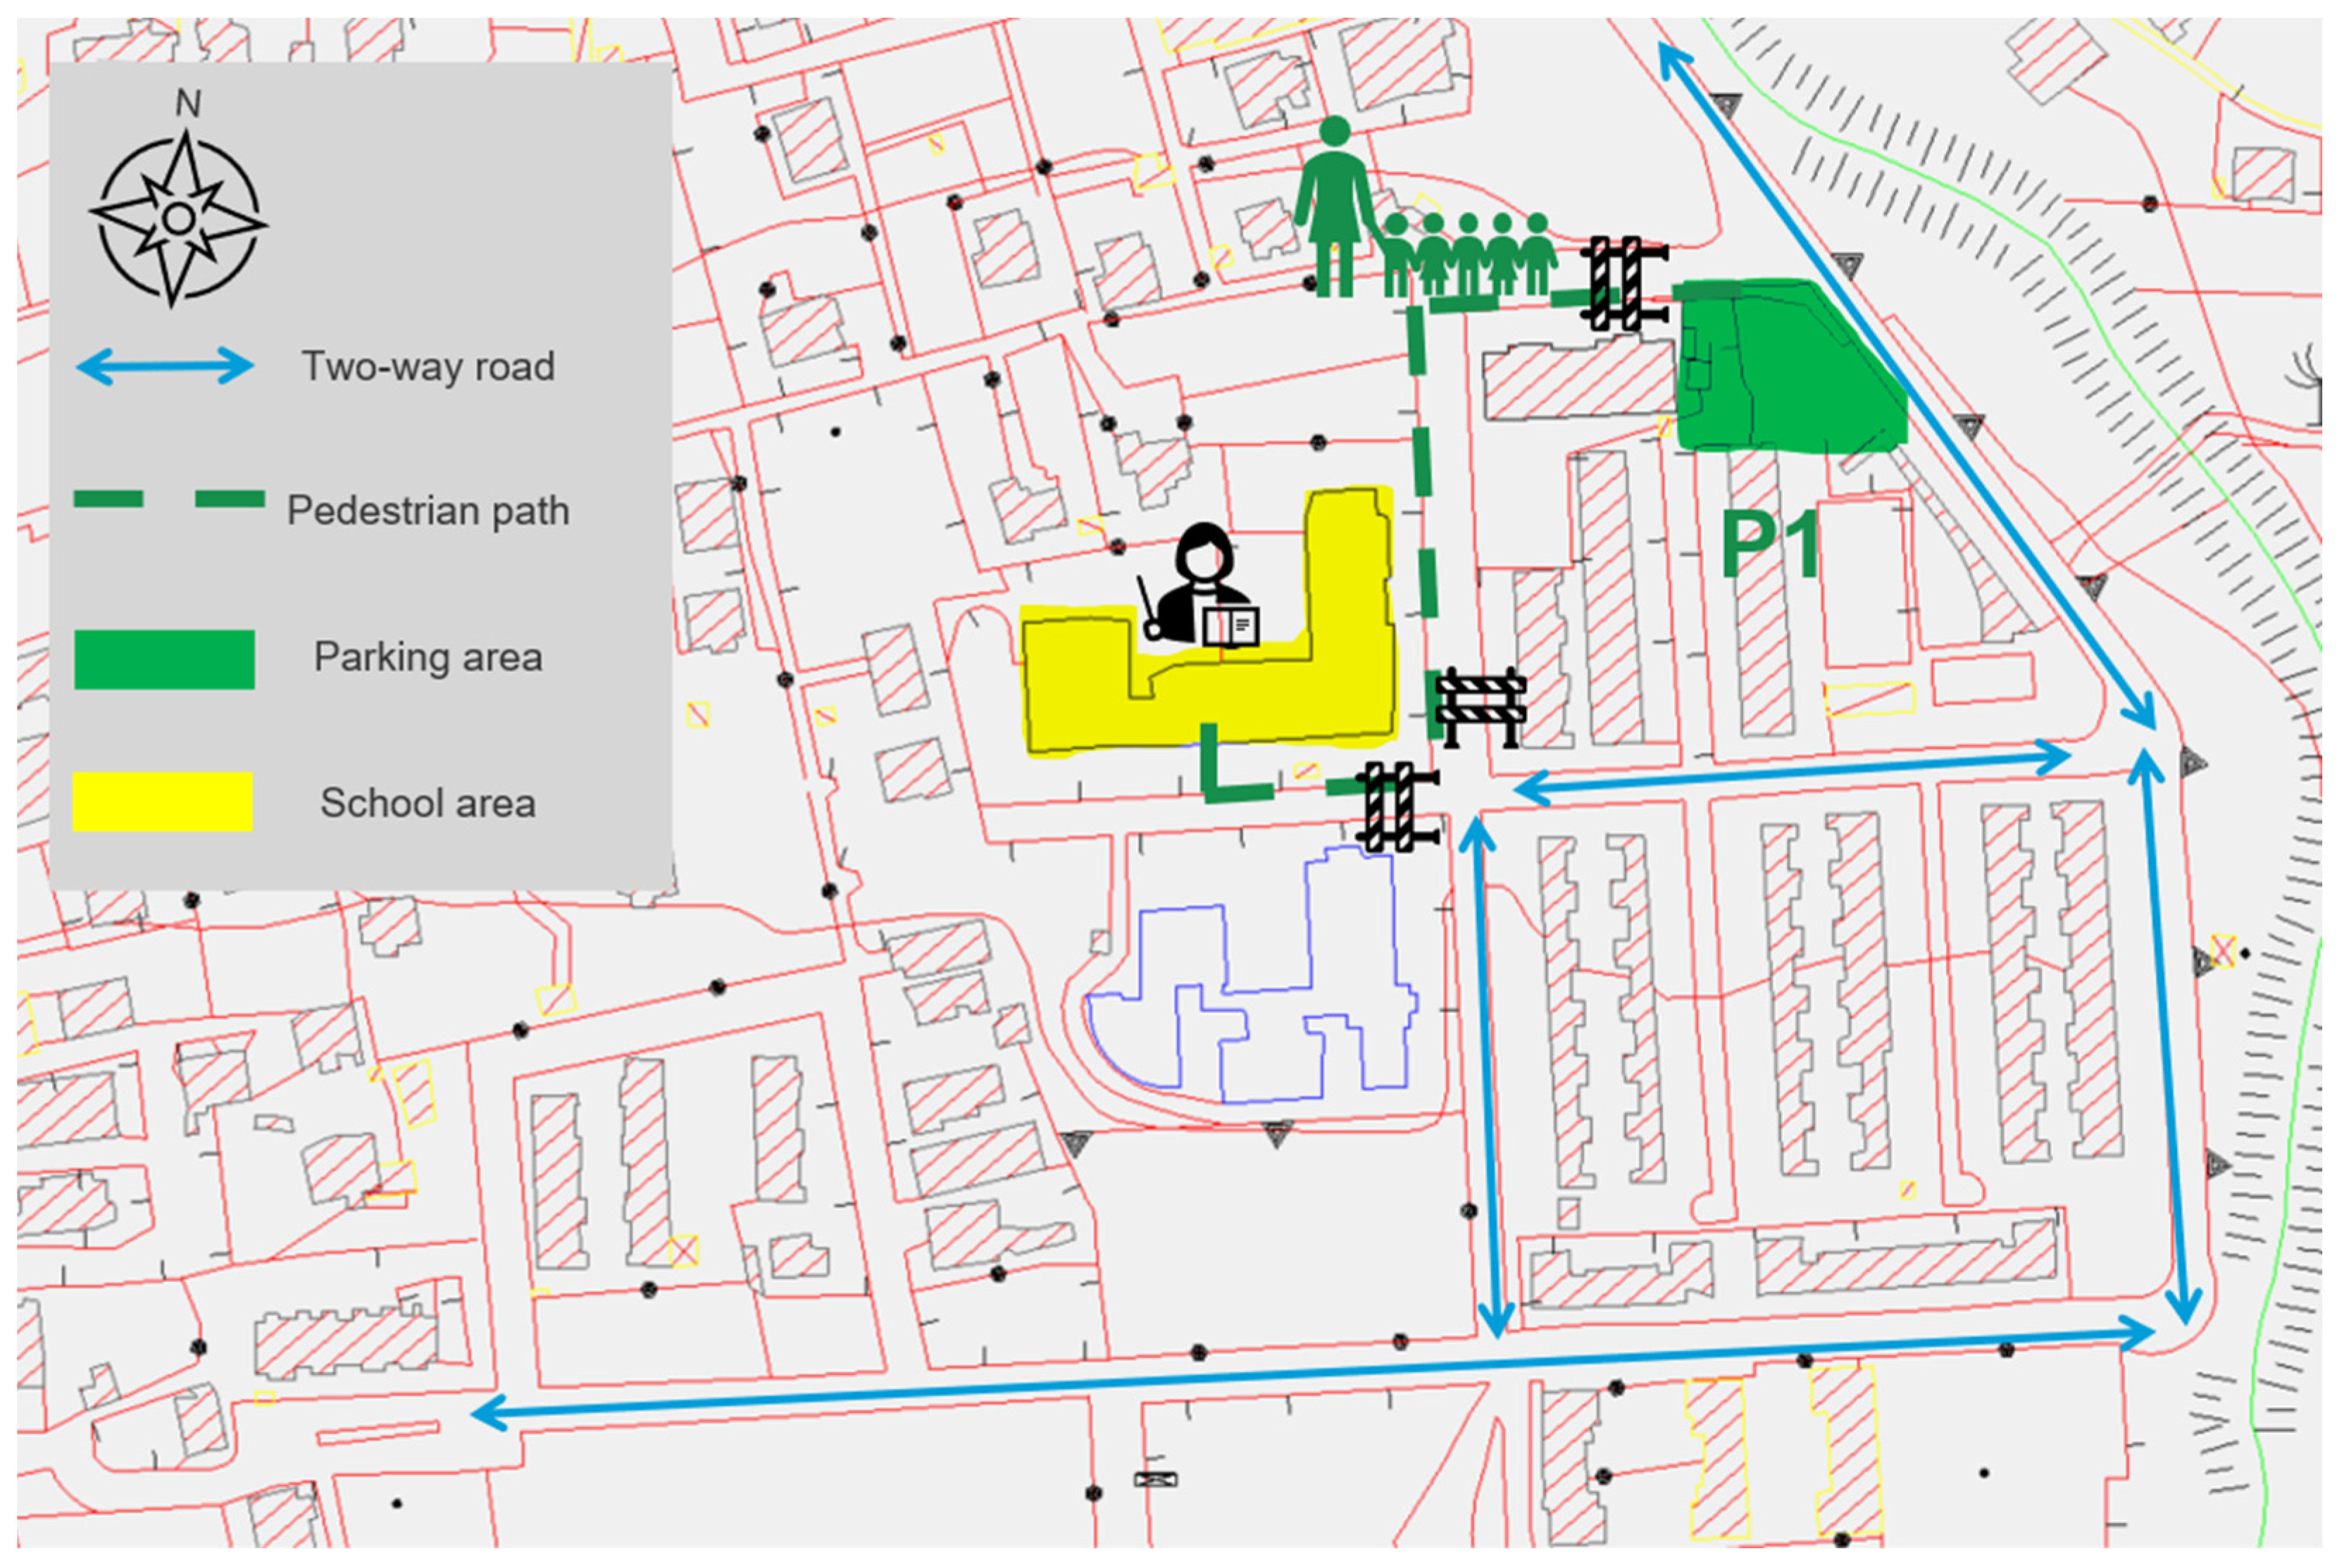Click the green parking area legend swatch
Viewport: 2344px width, 1568px height.
[164, 659]
